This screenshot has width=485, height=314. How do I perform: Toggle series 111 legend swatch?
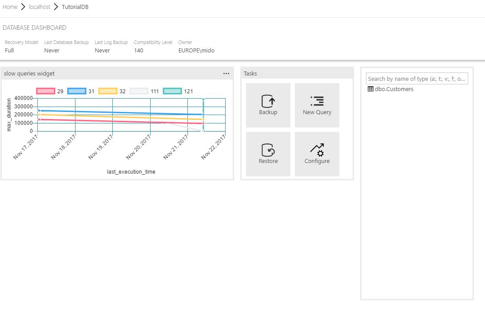(x=139, y=91)
